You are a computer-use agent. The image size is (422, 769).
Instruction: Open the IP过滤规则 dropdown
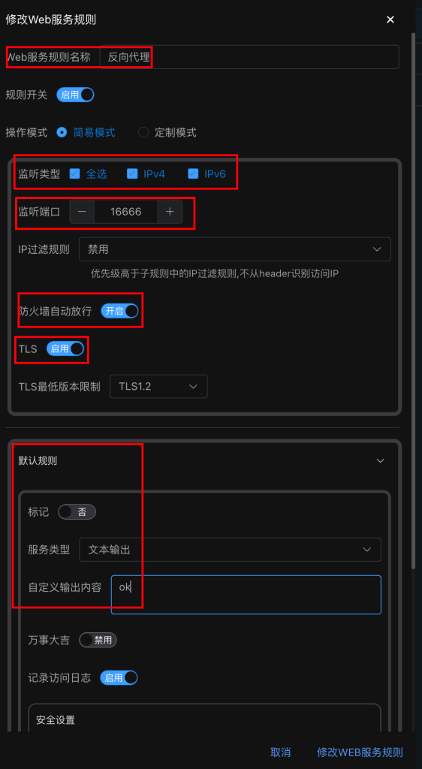235,249
